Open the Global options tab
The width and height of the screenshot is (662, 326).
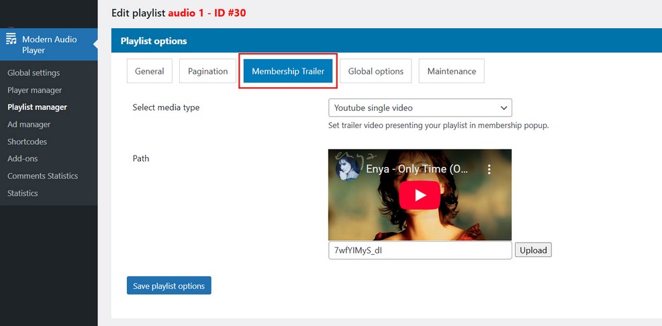(x=375, y=71)
